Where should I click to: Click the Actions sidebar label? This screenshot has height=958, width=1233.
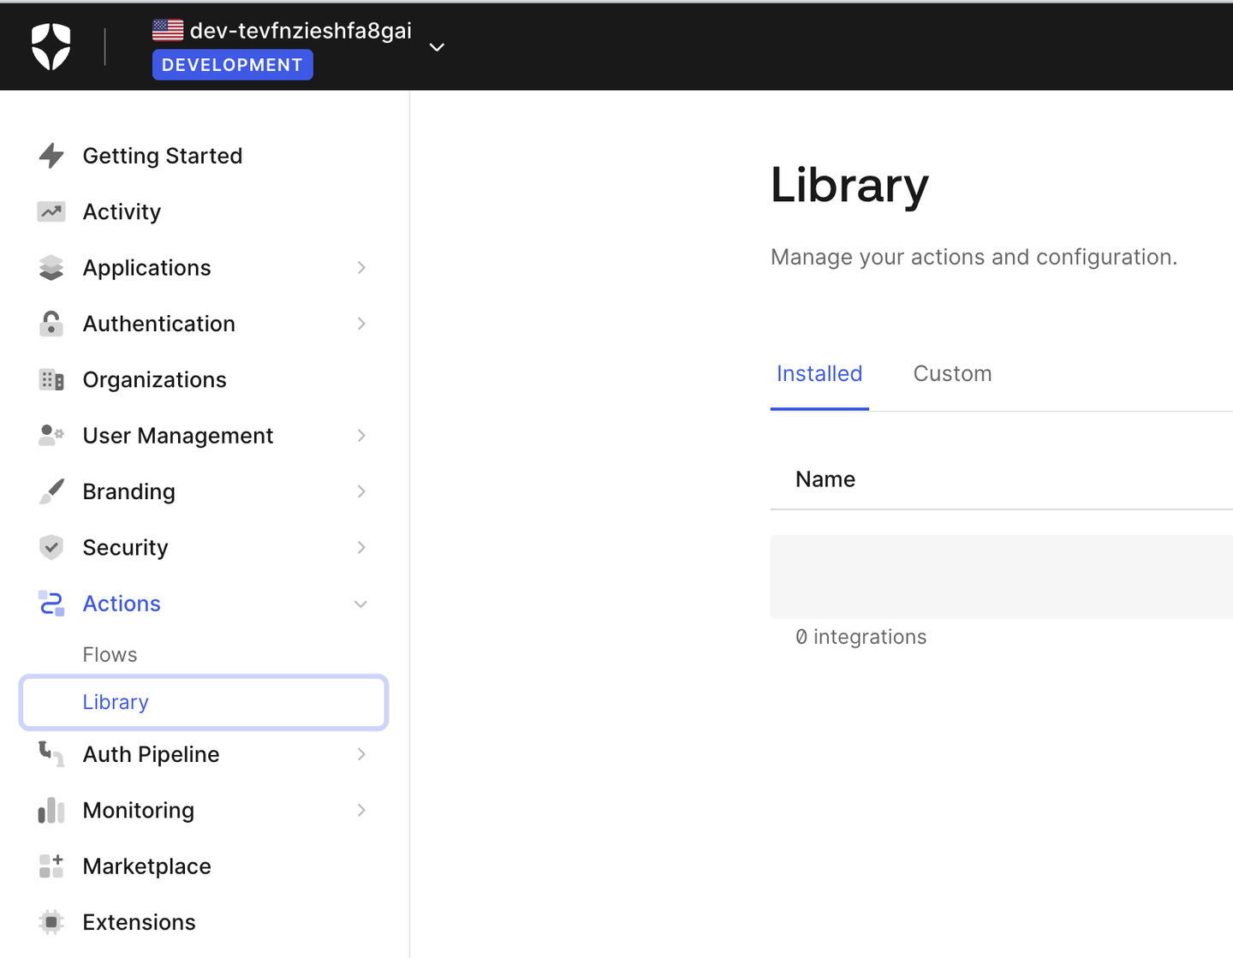click(x=122, y=604)
